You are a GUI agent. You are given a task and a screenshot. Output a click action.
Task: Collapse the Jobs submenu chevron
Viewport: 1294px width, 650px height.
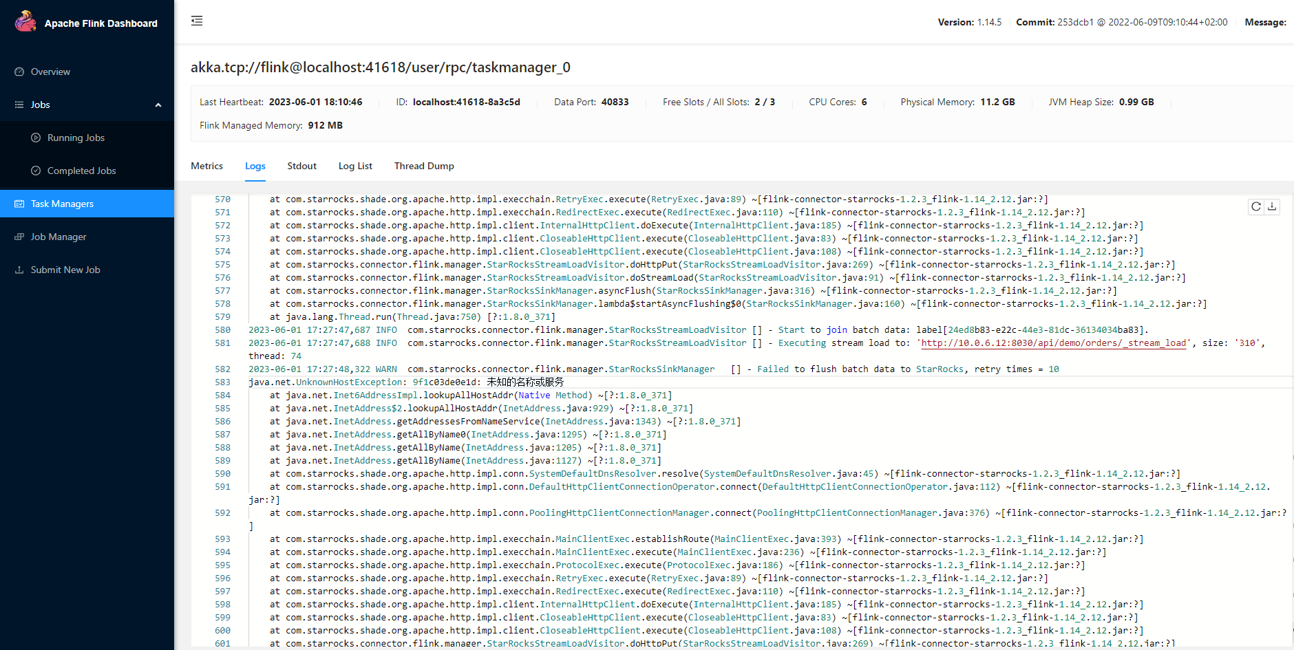click(x=158, y=105)
